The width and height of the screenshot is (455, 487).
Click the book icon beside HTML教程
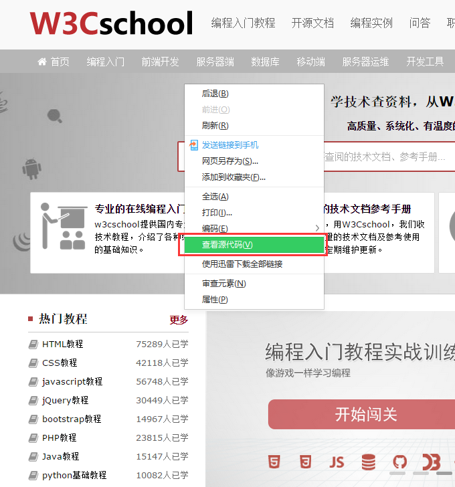point(33,344)
